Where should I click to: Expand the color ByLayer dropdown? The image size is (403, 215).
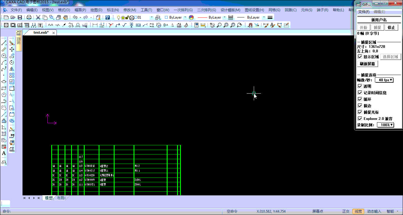tap(185, 17)
